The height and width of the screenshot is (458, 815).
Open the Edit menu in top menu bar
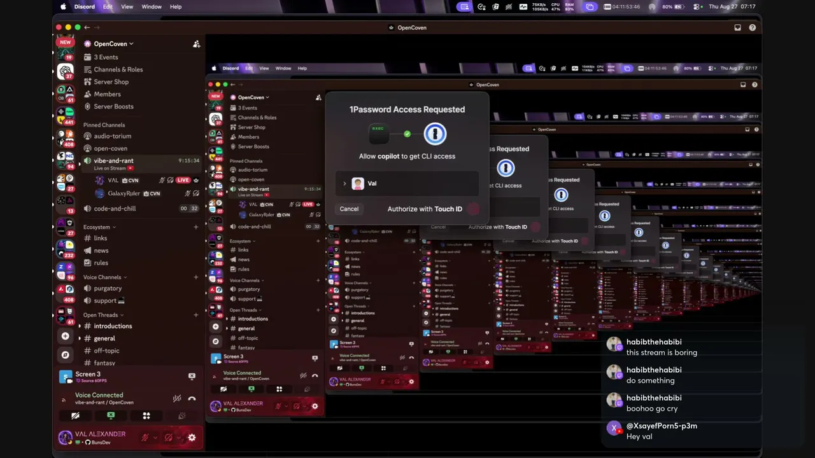108,6
